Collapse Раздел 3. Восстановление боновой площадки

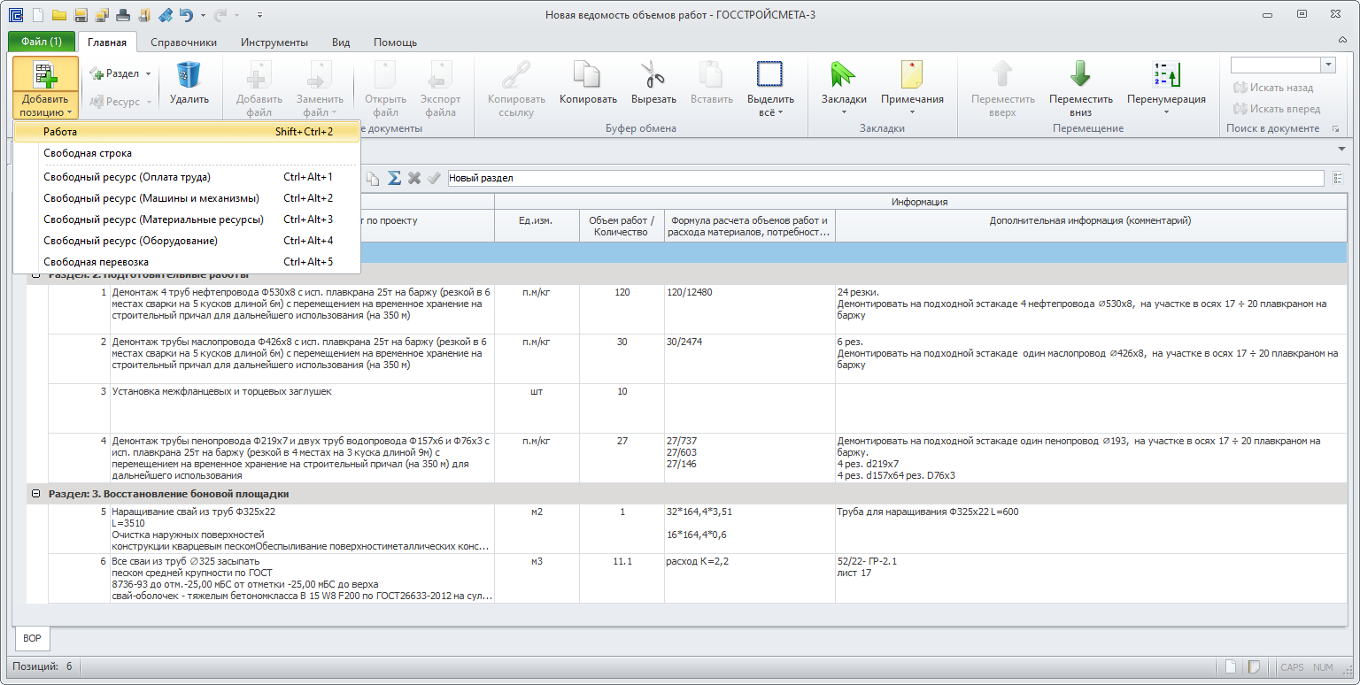(x=36, y=494)
